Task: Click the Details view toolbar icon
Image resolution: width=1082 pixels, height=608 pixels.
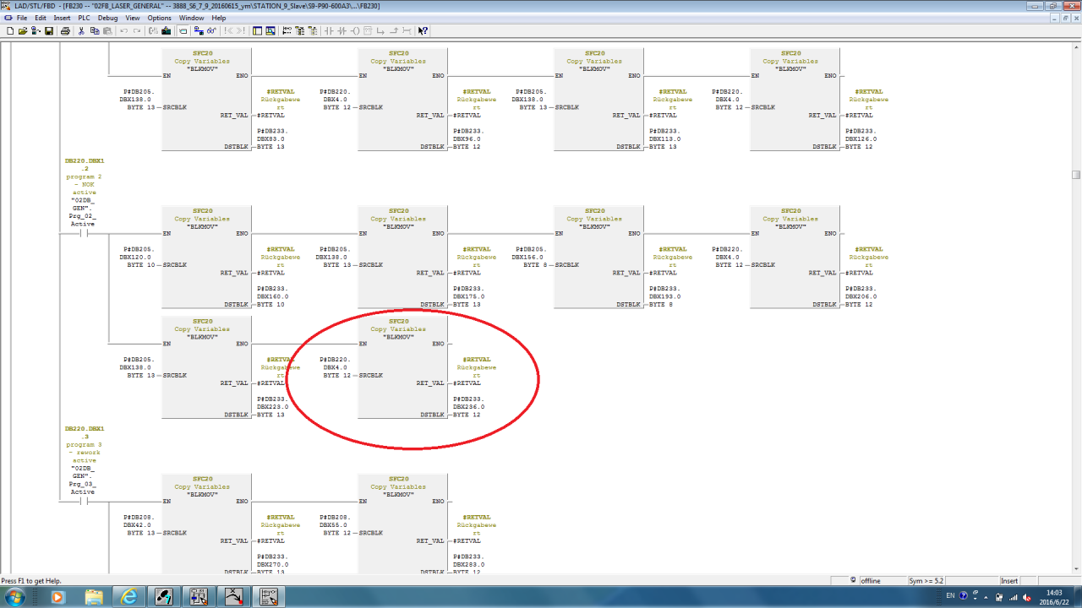Action: [x=270, y=31]
